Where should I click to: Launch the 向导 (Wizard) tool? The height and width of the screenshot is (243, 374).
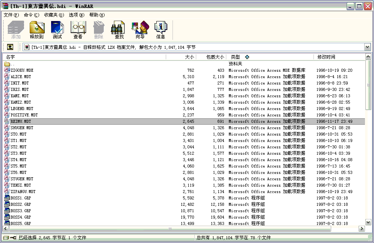pos(140,30)
